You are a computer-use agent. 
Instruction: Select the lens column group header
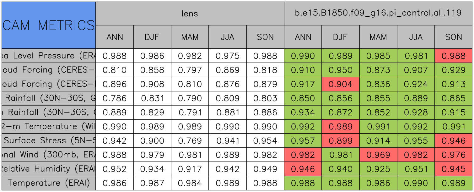click(x=190, y=13)
